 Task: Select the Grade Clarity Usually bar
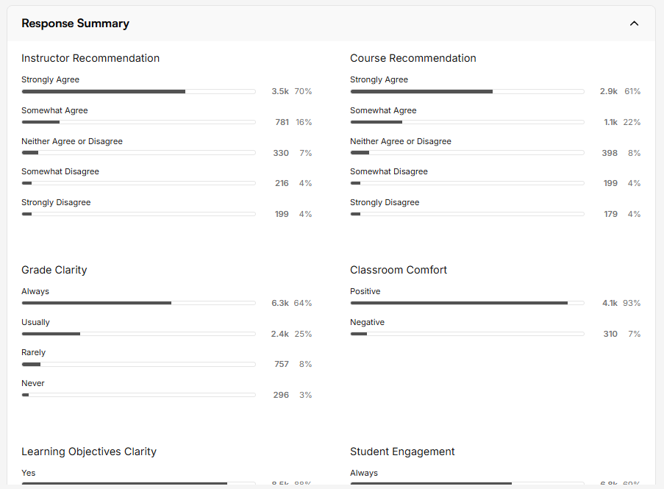click(138, 334)
